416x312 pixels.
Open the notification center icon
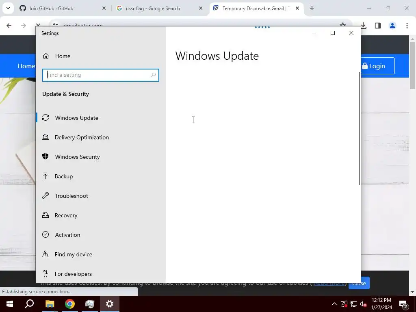point(403,304)
